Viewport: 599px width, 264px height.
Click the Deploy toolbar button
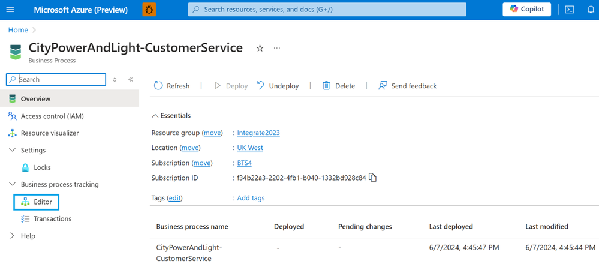click(x=231, y=86)
